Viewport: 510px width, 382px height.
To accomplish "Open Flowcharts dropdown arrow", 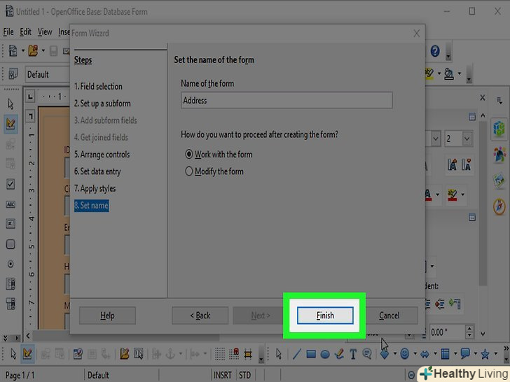I will click(455, 354).
